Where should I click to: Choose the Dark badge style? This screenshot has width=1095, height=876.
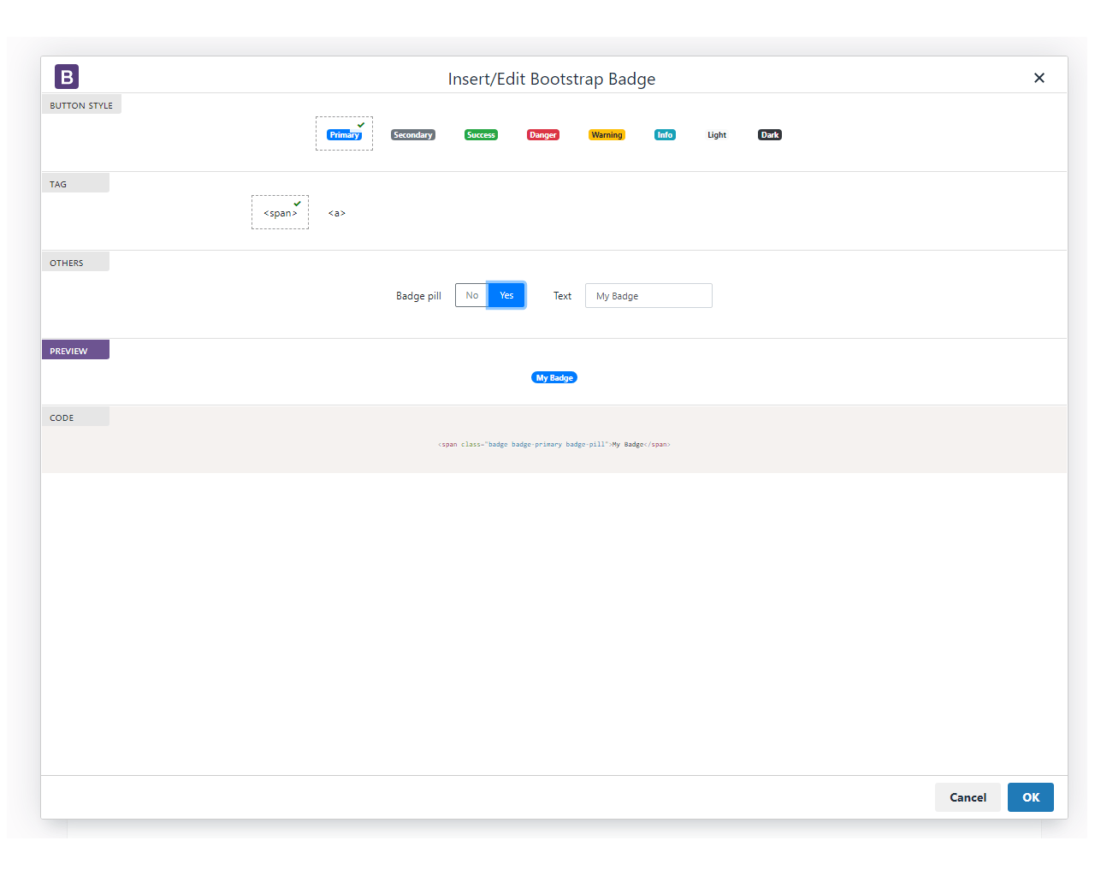pyautogui.click(x=770, y=135)
